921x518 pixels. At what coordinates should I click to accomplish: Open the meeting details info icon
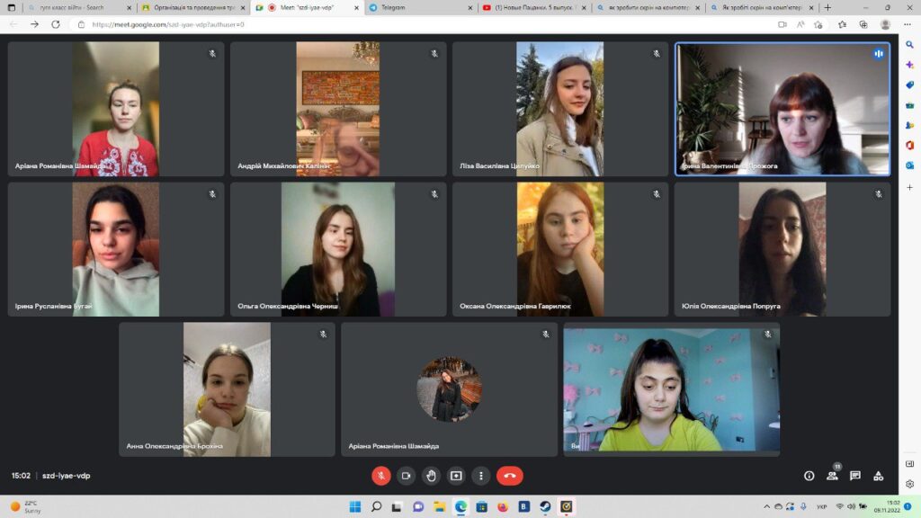point(809,476)
